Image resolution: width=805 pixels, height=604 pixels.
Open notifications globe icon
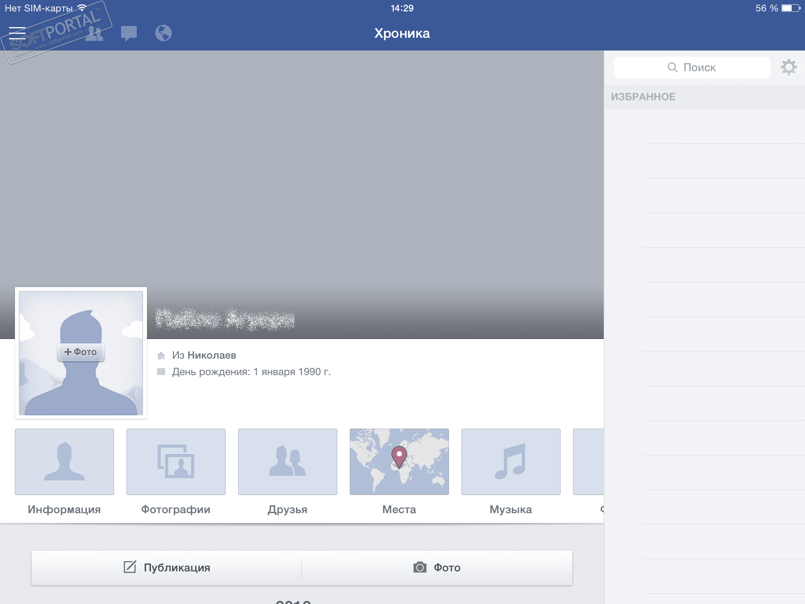click(163, 33)
